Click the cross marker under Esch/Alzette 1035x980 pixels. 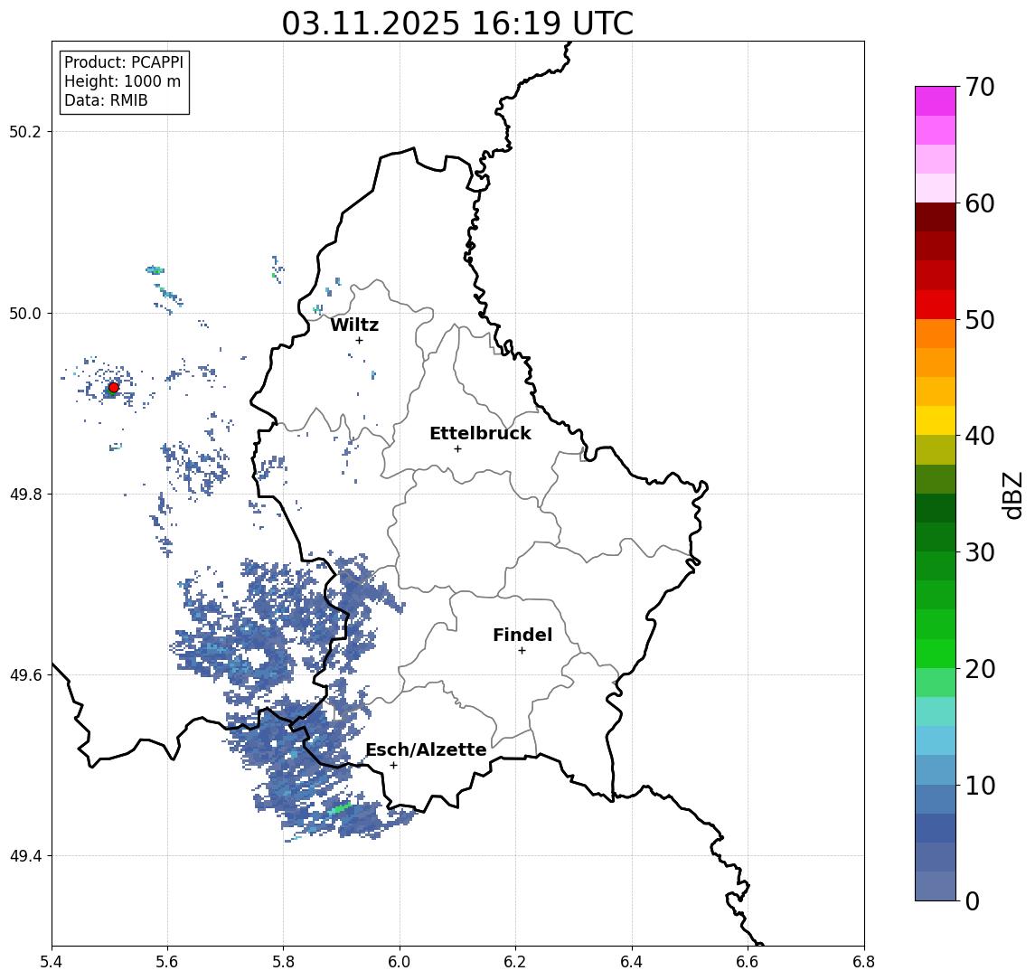point(393,766)
